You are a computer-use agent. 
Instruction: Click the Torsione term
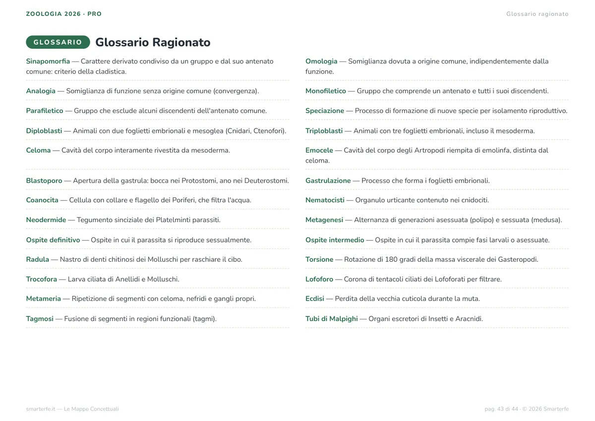point(319,259)
